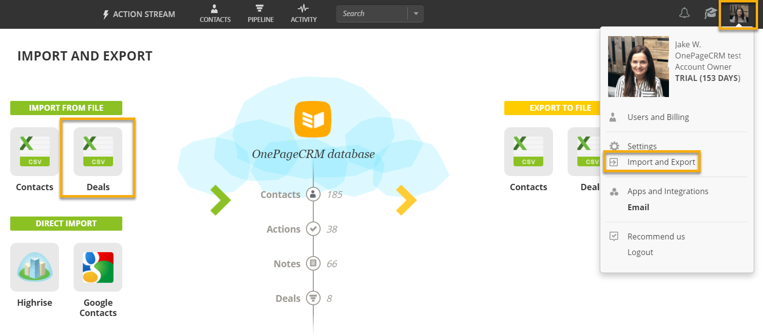Click the Import From File header
This screenshot has width=763, height=336.
[66, 108]
